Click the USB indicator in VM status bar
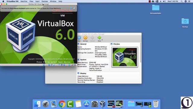Screen dimensions: 193x109 click(54, 65)
